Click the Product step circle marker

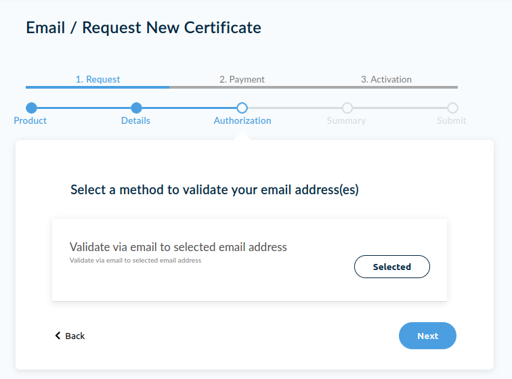31,108
